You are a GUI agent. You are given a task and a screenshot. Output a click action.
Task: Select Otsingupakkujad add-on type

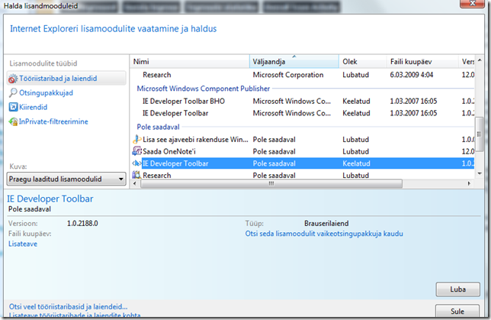pyautogui.click(x=46, y=93)
